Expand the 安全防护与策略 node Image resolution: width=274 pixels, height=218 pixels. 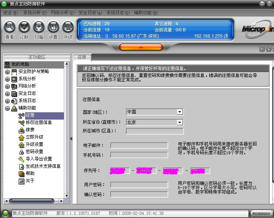7,72
